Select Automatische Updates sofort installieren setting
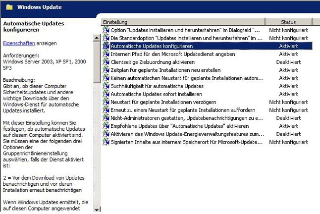Image resolution: width=320 pixels, height=214 pixels. tap(157, 94)
